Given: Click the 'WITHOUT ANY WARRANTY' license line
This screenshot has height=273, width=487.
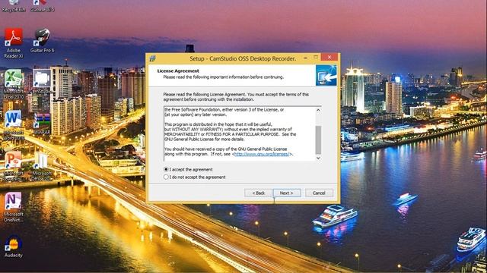Looking at the screenshot, I should coord(228,129).
